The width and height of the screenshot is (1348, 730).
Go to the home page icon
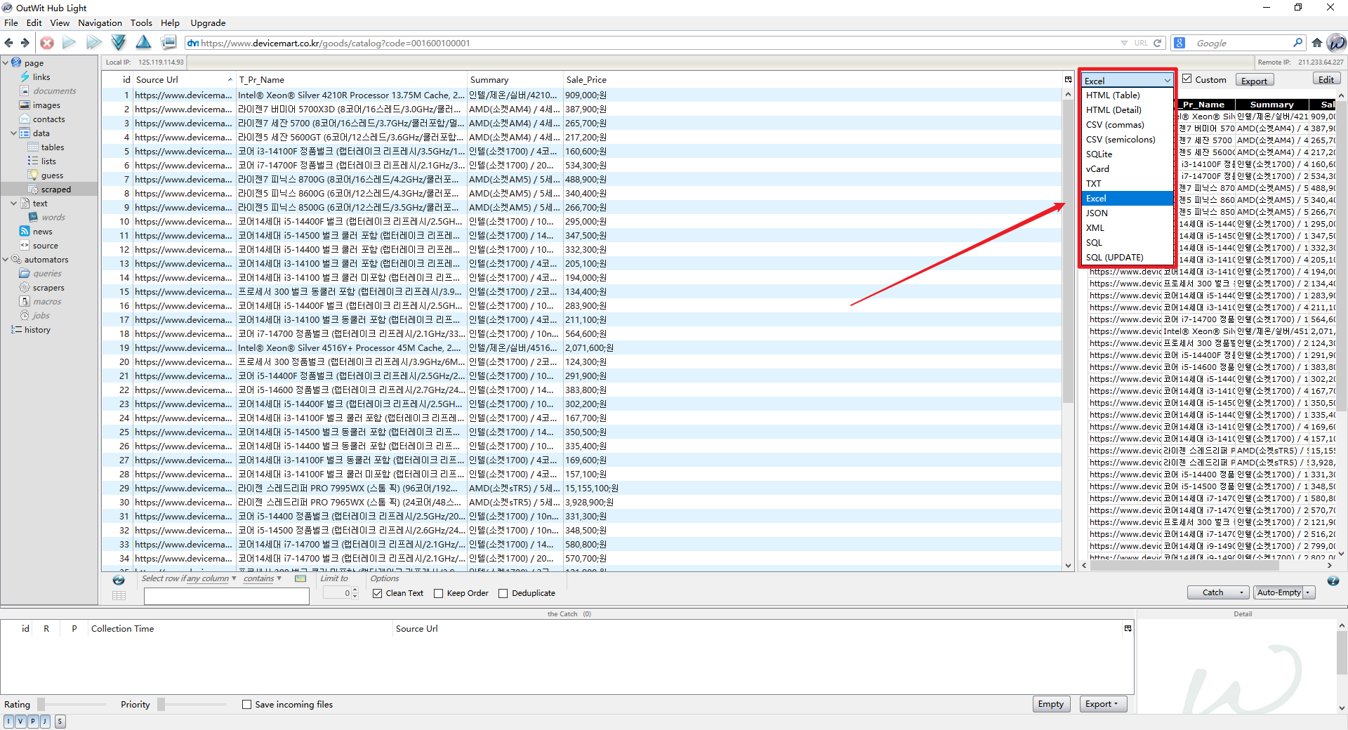pos(1317,43)
